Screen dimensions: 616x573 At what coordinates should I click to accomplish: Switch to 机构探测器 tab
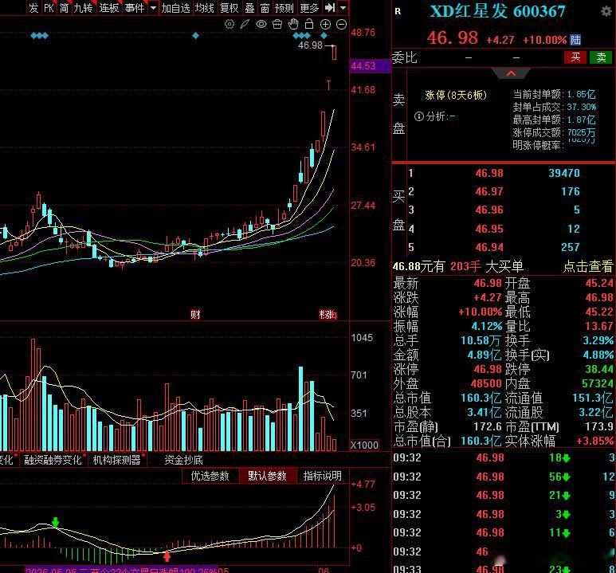116,460
